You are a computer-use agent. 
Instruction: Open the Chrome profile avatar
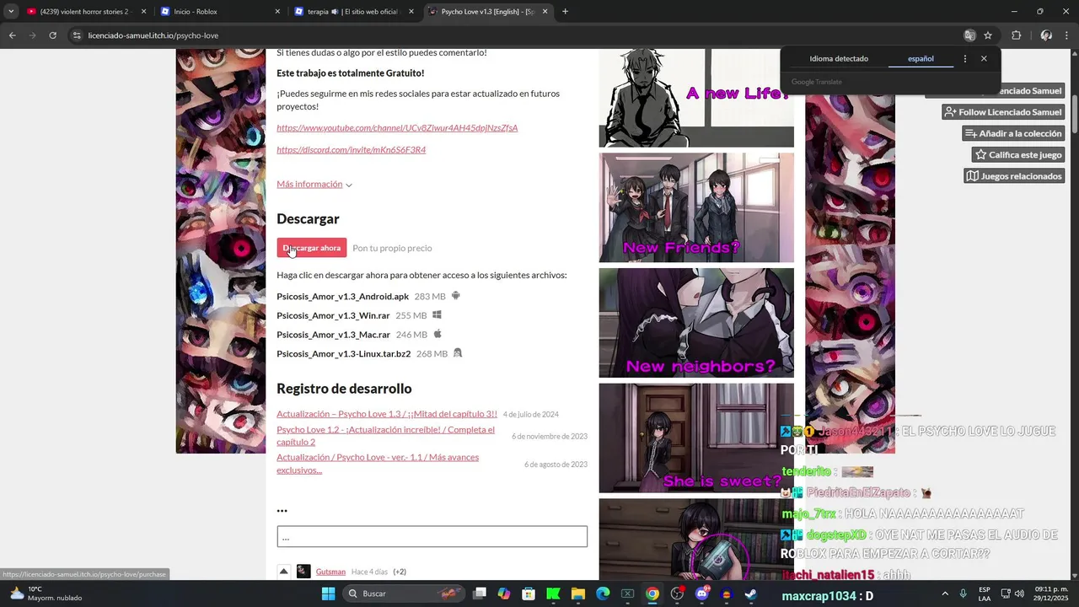tap(1046, 35)
